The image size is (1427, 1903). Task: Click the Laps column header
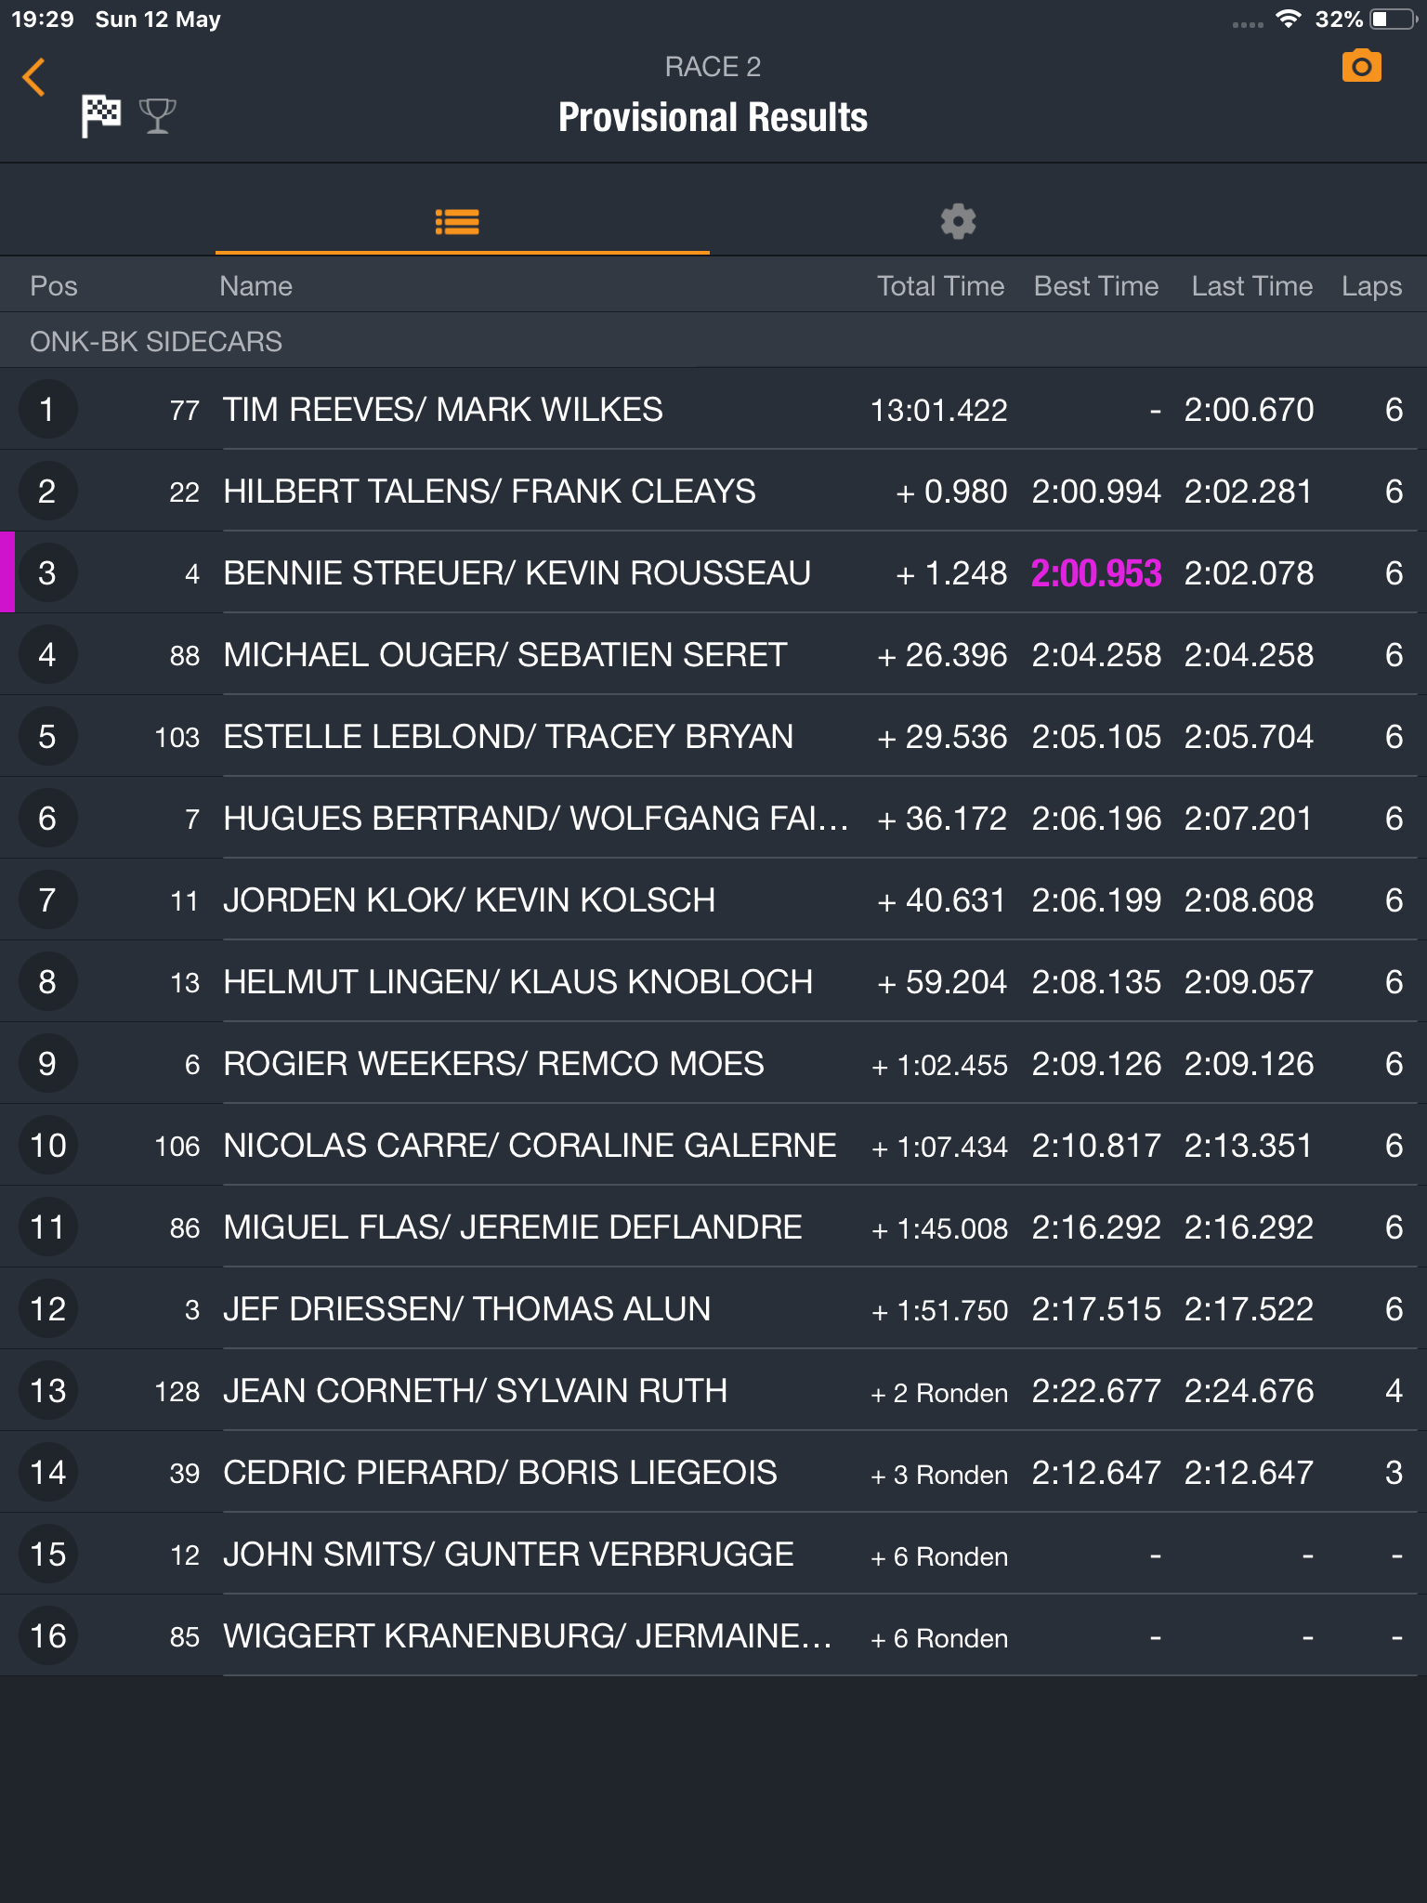(x=1371, y=286)
